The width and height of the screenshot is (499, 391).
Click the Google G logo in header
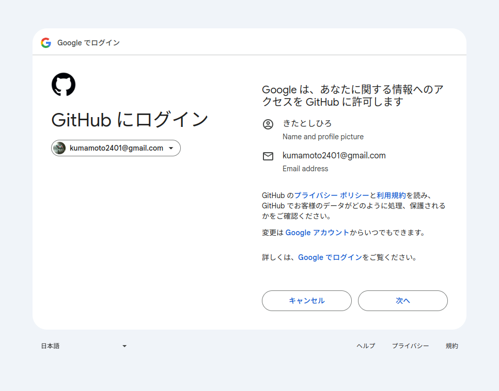[x=46, y=43]
